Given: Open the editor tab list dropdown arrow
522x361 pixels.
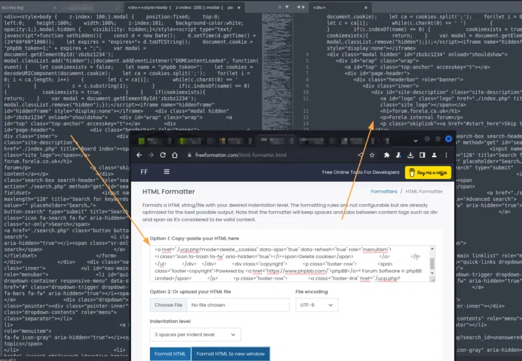Looking at the screenshot, I should click(287, 7).
